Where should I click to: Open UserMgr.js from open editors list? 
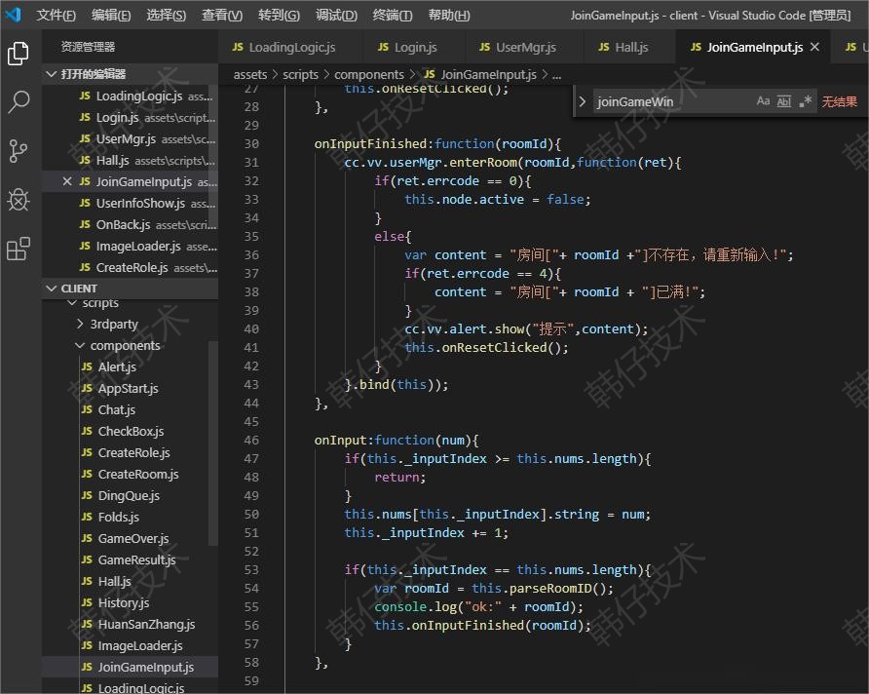tap(130, 139)
